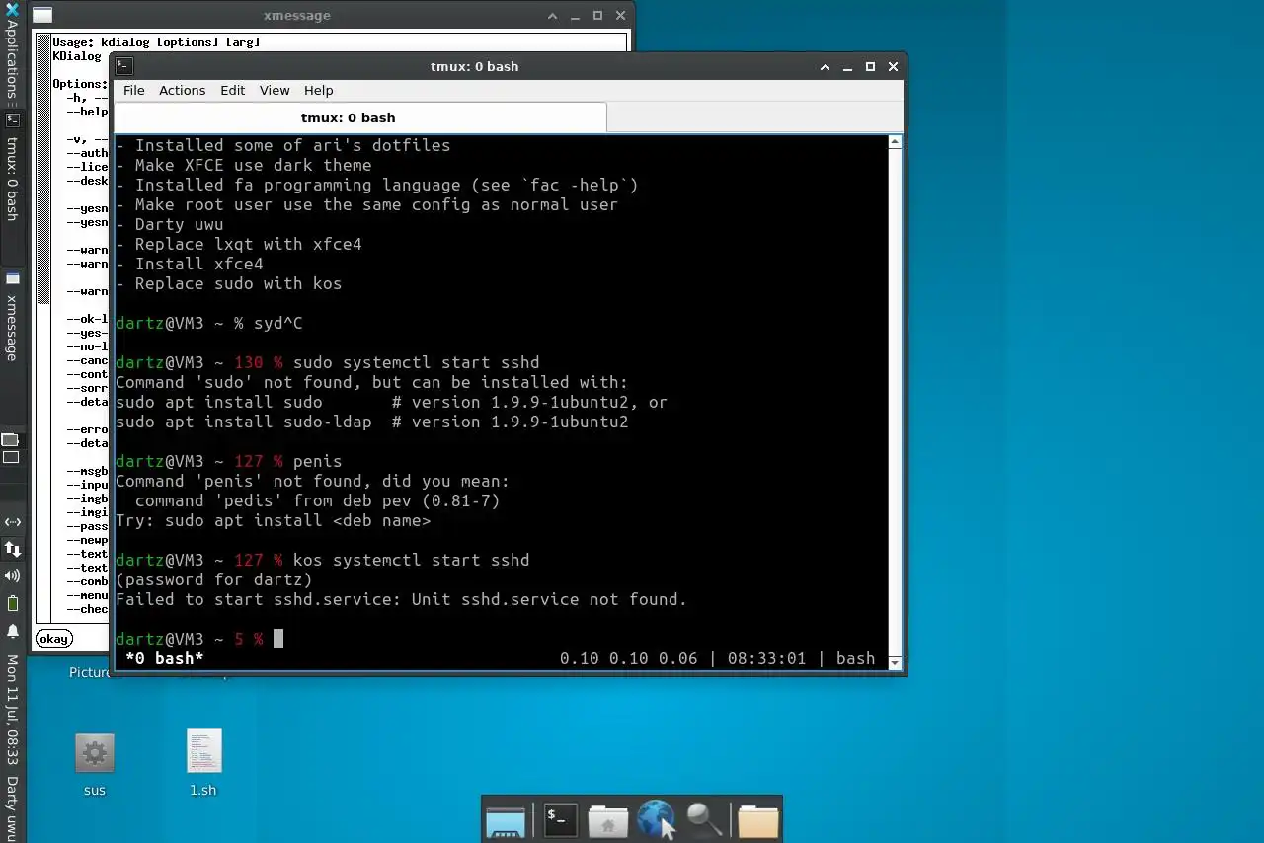
Task: Click the terminal vertical scrollbar track
Action: click(895, 402)
